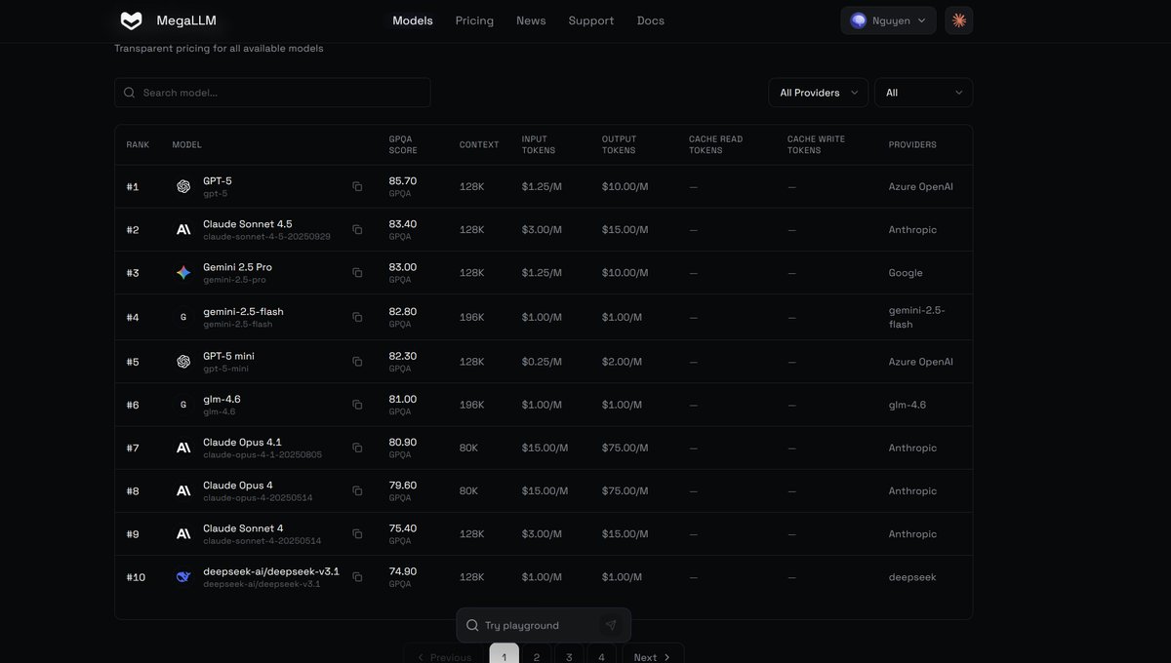Click the G icon beside gemini-2.5-flash
The image size is (1171, 663).
pyautogui.click(x=183, y=317)
